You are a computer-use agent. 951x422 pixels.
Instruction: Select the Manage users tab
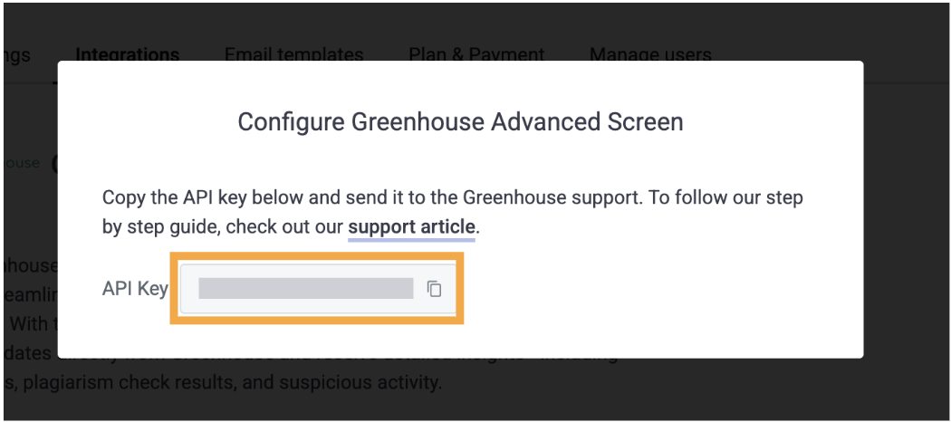pos(650,55)
